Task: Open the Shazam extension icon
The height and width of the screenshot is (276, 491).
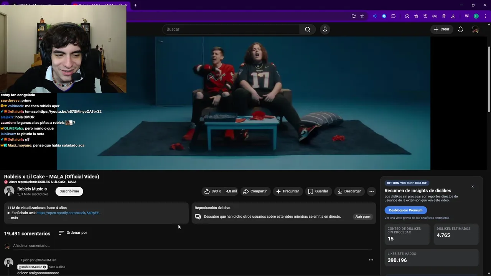Action: [384, 16]
